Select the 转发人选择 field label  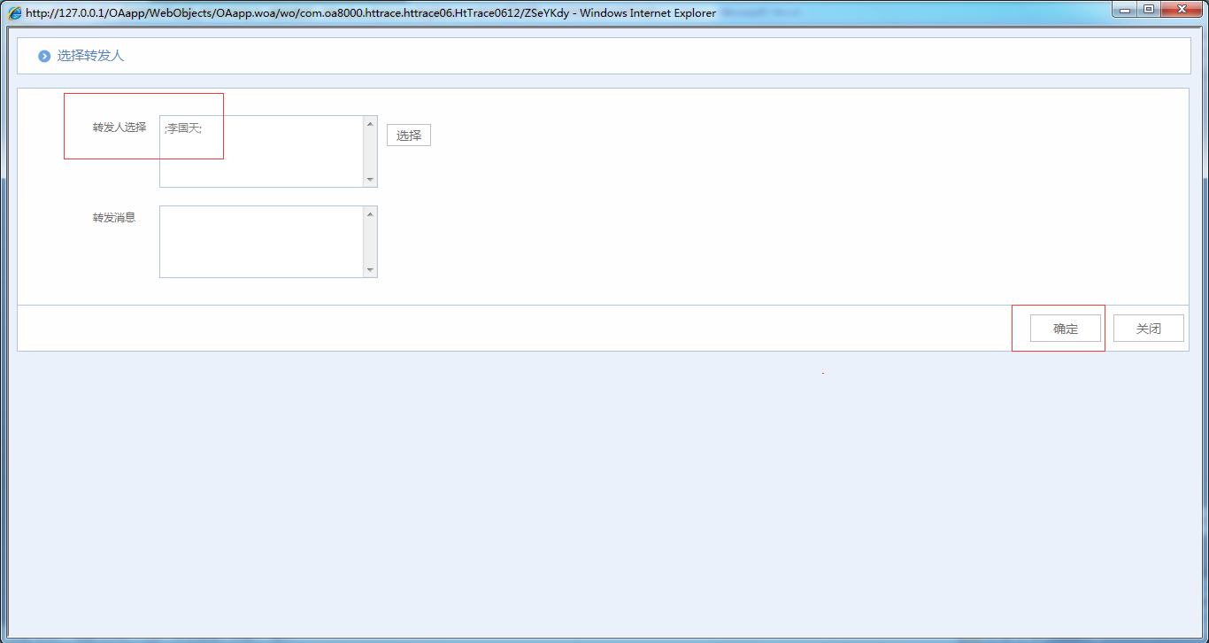tap(119, 127)
